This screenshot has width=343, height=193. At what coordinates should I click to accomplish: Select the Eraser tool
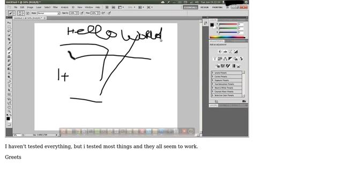click(9, 65)
